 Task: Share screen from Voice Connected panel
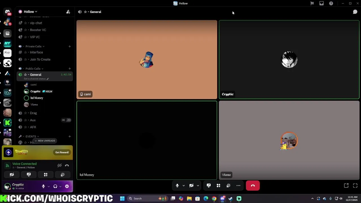coord(29,175)
